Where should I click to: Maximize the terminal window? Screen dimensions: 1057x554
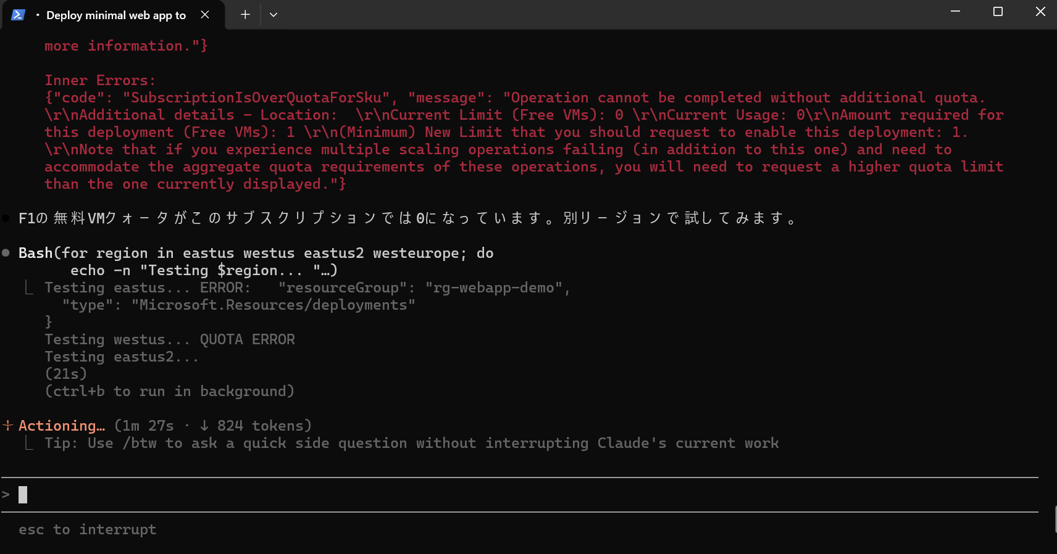[x=998, y=12]
